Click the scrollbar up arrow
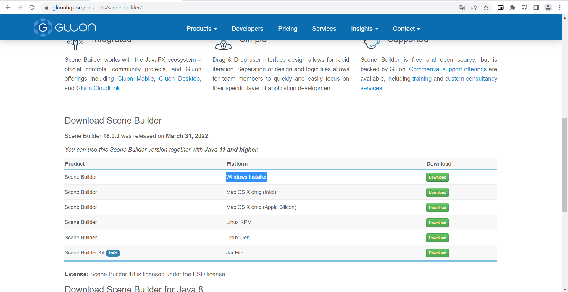The width and height of the screenshot is (568, 292). pos(565,18)
